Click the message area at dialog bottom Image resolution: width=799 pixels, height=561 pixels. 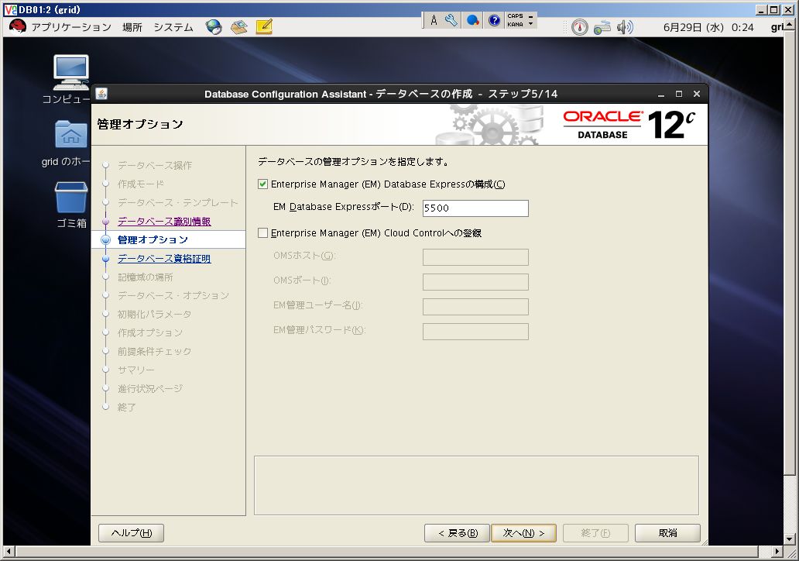[476, 486]
